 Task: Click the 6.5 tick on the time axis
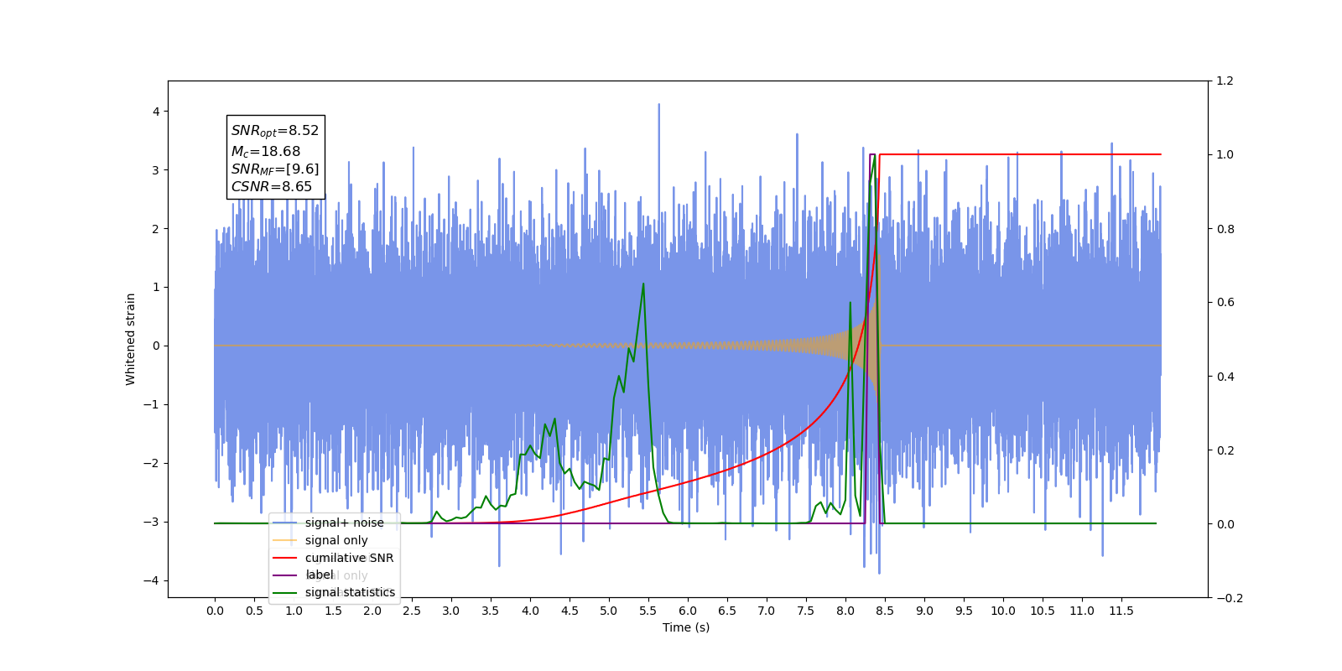click(x=727, y=611)
